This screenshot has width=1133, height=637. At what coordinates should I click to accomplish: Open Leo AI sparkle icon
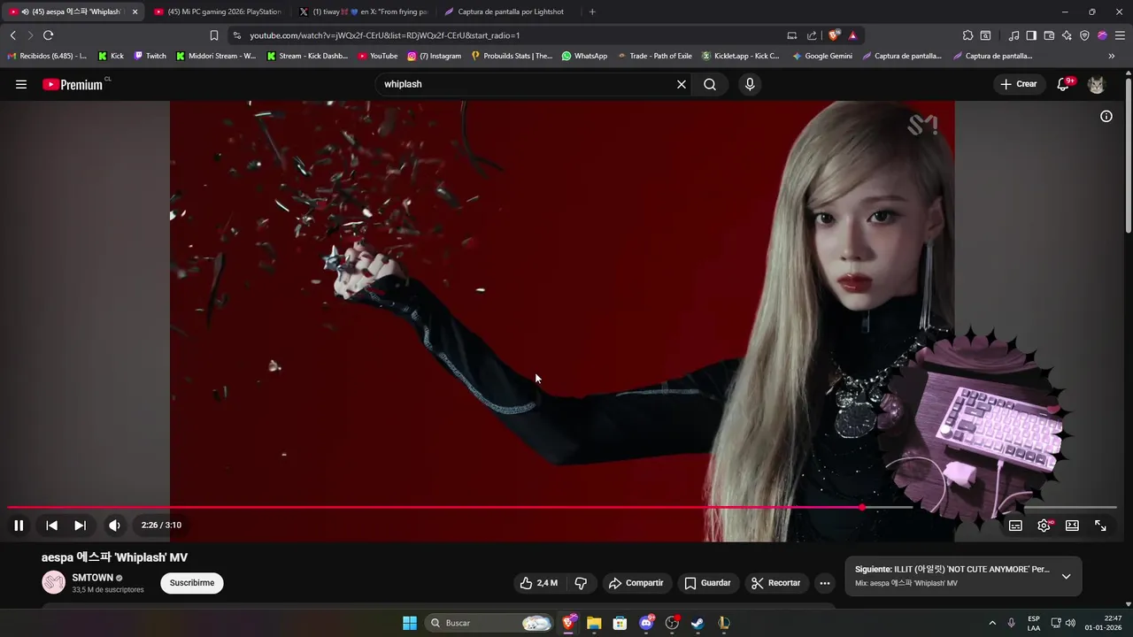click(1067, 35)
